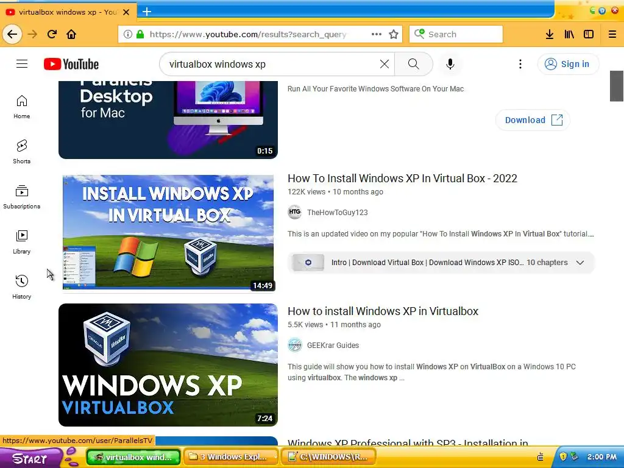Image resolution: width=624 pixels, height=468 pixels.
Task: Go to YouTube home via the logo
Action: (x=71, y=63)
